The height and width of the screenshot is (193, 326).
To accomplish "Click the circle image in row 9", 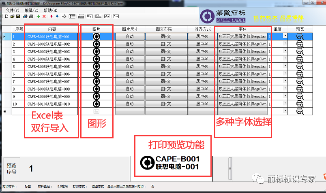I will [97, 96].
